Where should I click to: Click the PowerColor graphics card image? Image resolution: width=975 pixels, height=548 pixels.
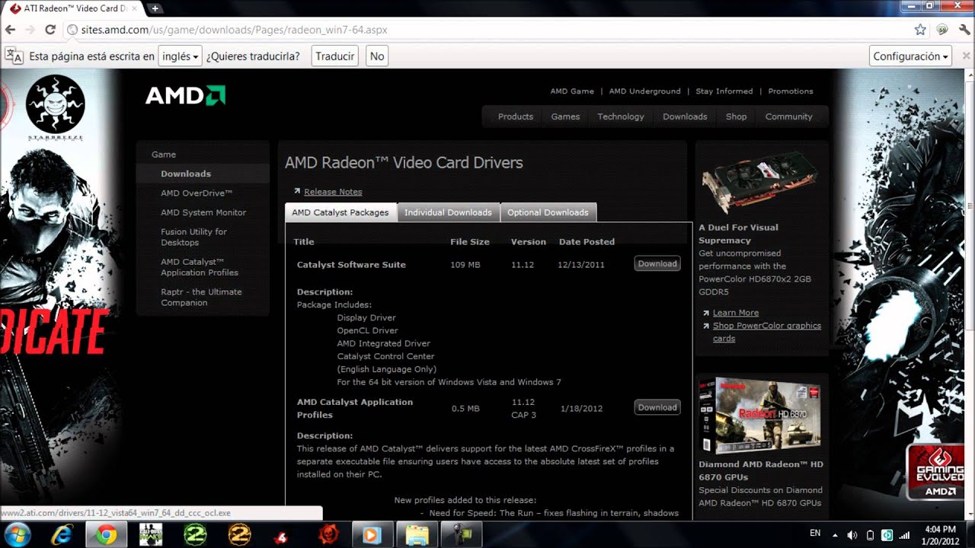[x=759, y=181]
